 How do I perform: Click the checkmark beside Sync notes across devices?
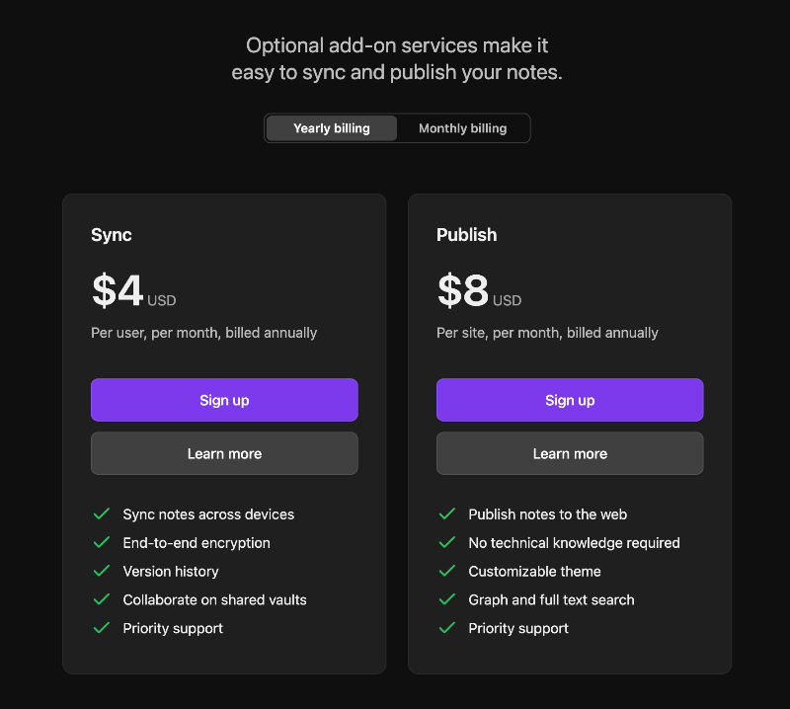tap(101, 514)
